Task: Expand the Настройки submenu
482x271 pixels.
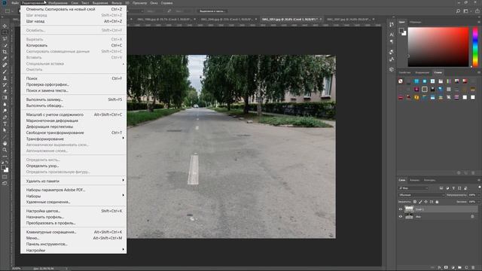Action: (74, 250)
